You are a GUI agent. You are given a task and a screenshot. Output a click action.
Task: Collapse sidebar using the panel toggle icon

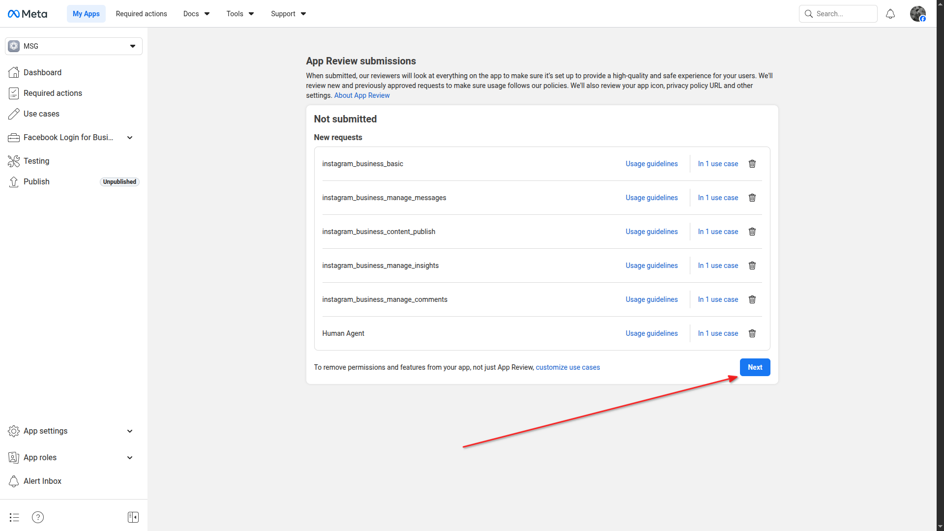coord(133,517)
